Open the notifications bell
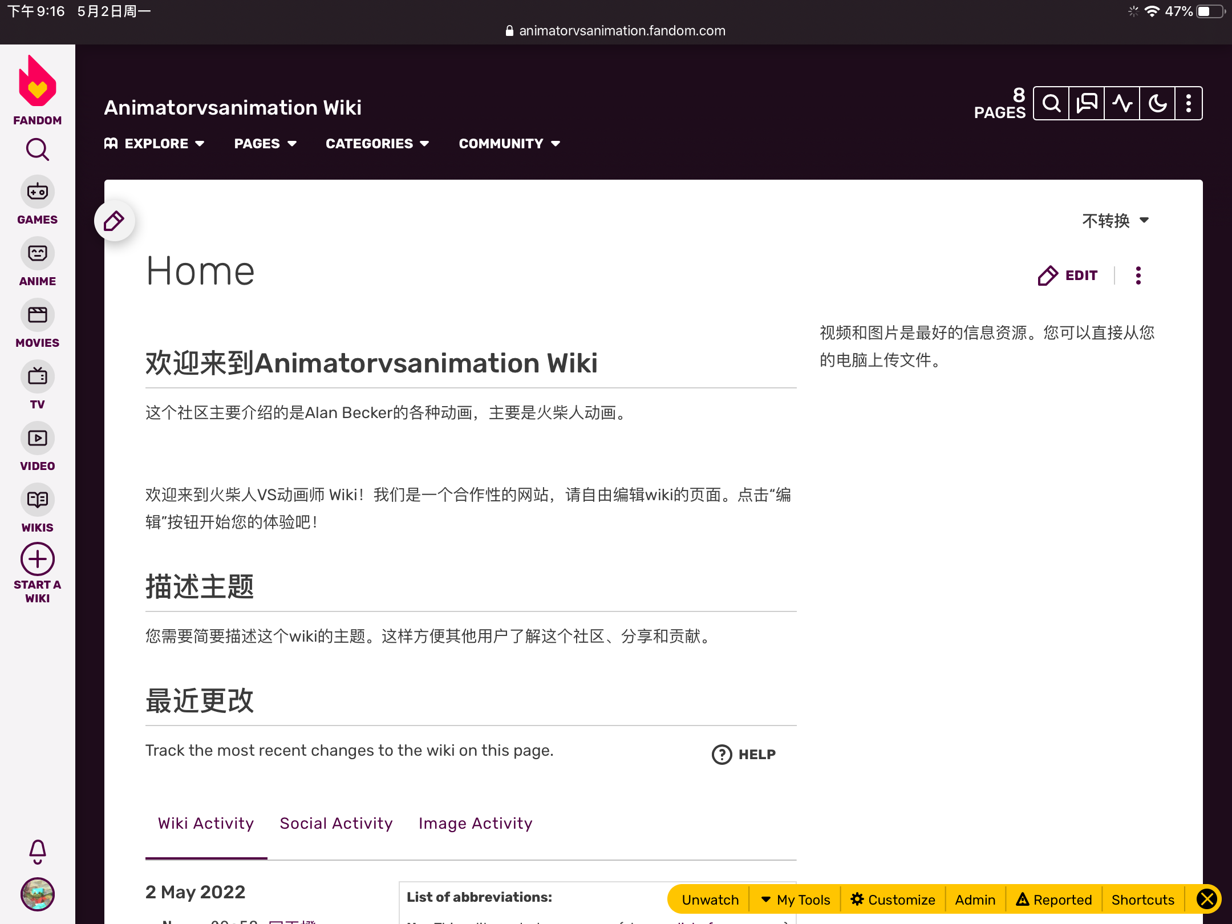The image size is (1232, 924). pos(37,851)
